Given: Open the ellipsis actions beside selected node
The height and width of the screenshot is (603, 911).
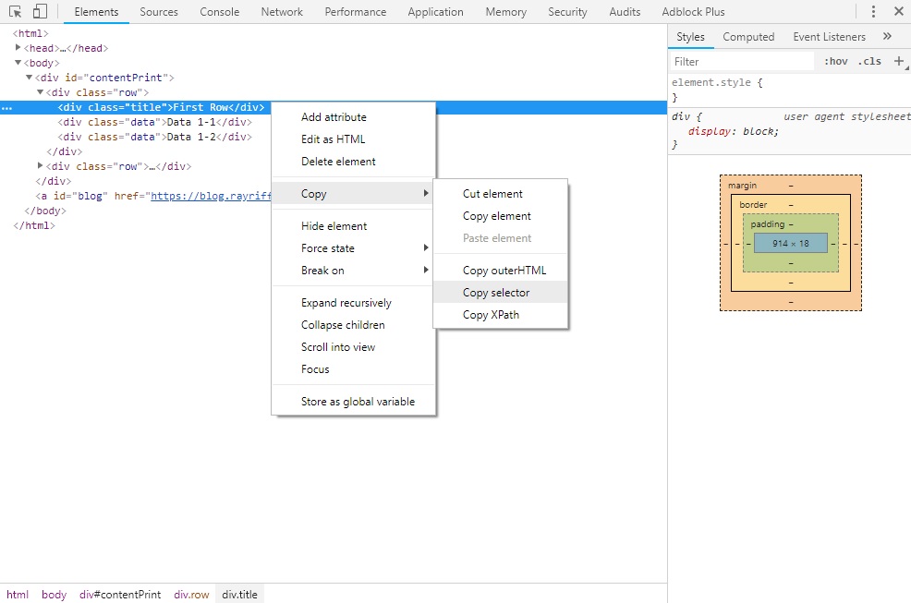Looking at the screenshot, I should [7, 108].
